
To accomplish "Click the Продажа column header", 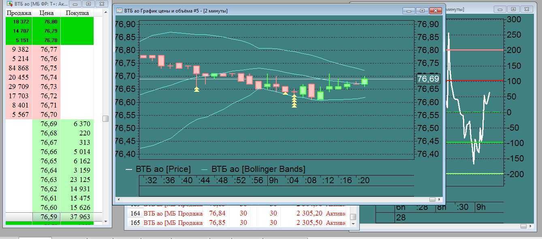I will 19,13.
